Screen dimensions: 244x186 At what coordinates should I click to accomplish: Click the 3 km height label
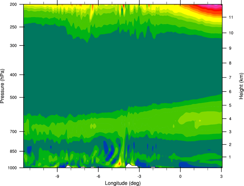(230, 132)
